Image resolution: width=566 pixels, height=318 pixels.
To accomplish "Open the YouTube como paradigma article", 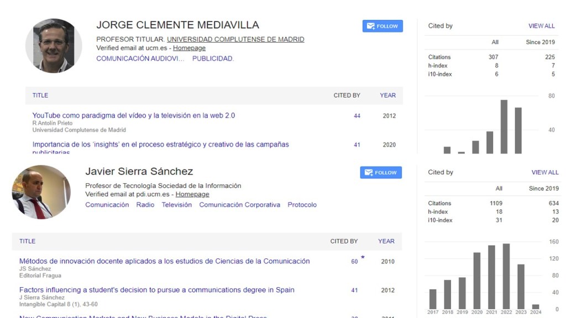I will pos(133,115).
